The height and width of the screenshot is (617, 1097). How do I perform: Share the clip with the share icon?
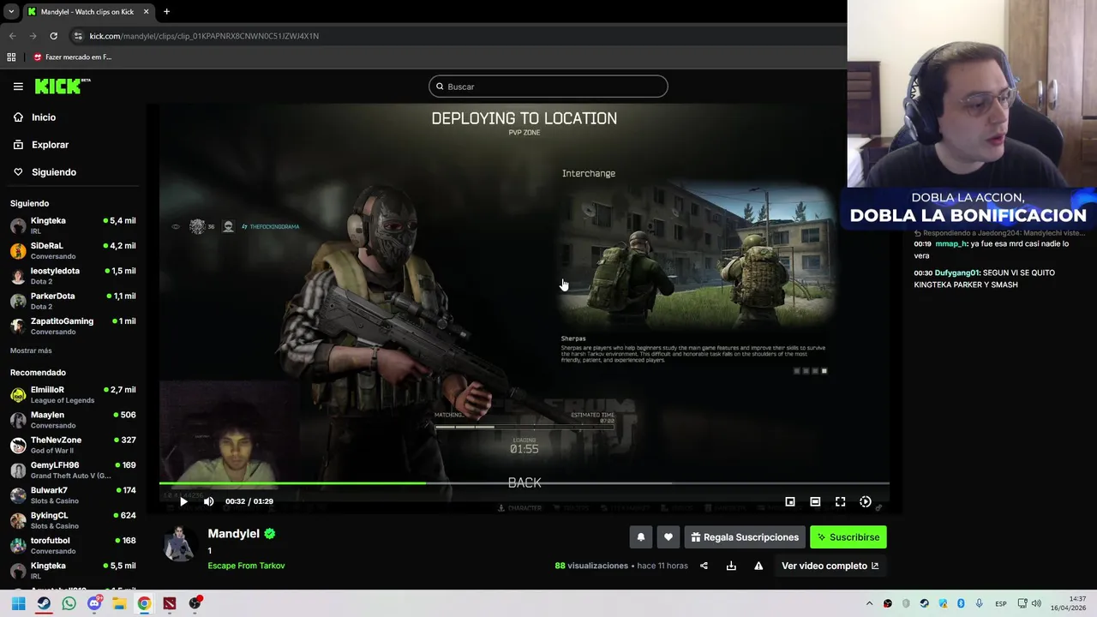coord(704,566)
